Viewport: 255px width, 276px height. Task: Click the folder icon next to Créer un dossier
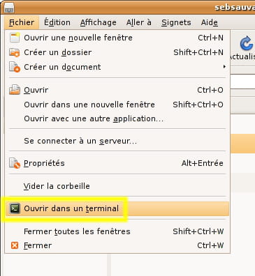15,52
